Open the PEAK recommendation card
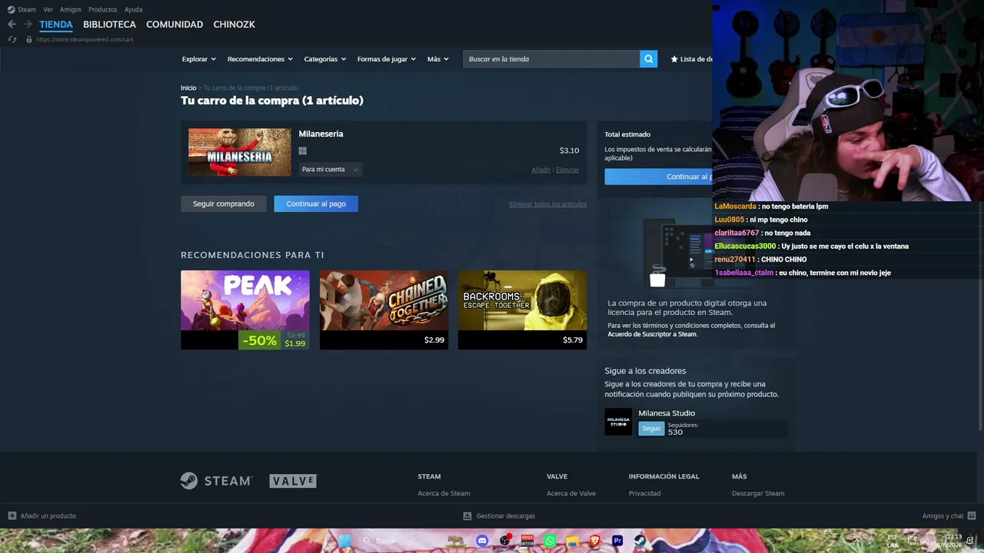The image size is (984, 553). (245, 310)
